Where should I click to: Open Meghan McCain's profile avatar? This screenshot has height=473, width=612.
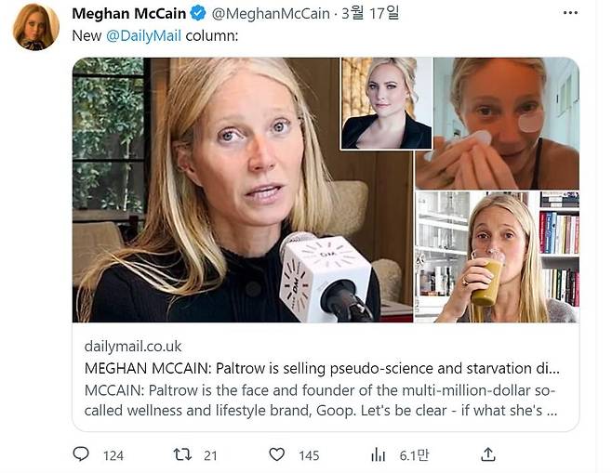(35, 26)
